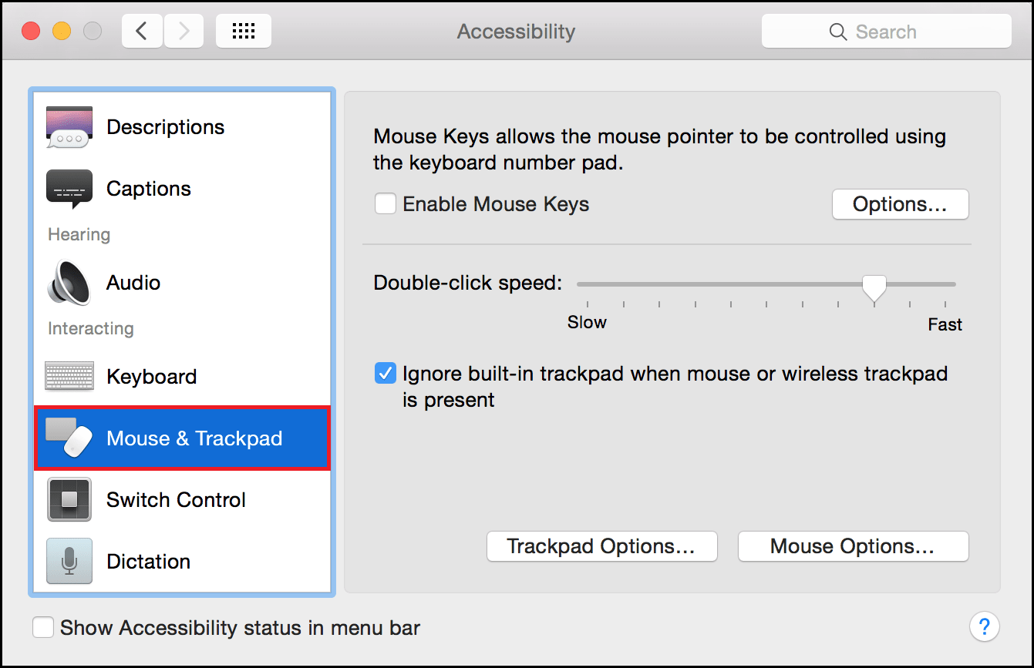The image size is (1034, 668).
Task: Uncheck ignore built-in trackpad option
Action: (x=385, y=373)
